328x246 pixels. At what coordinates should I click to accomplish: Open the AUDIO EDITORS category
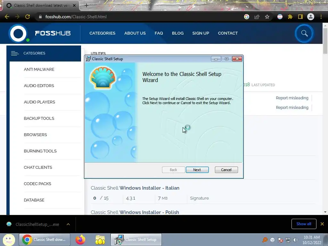click(x=39, y=86)
